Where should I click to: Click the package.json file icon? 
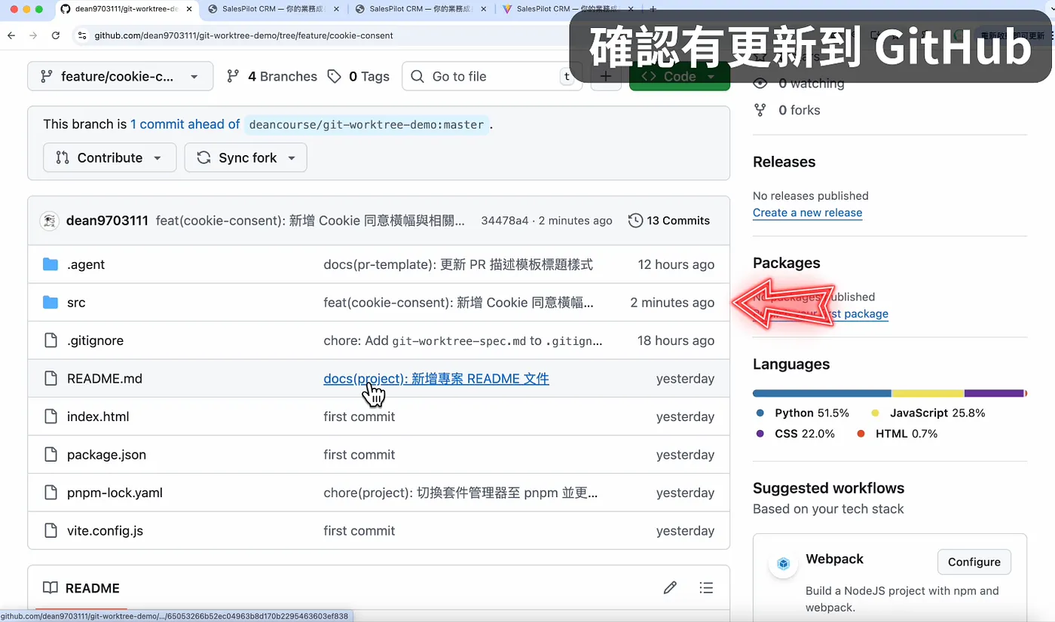50,455
